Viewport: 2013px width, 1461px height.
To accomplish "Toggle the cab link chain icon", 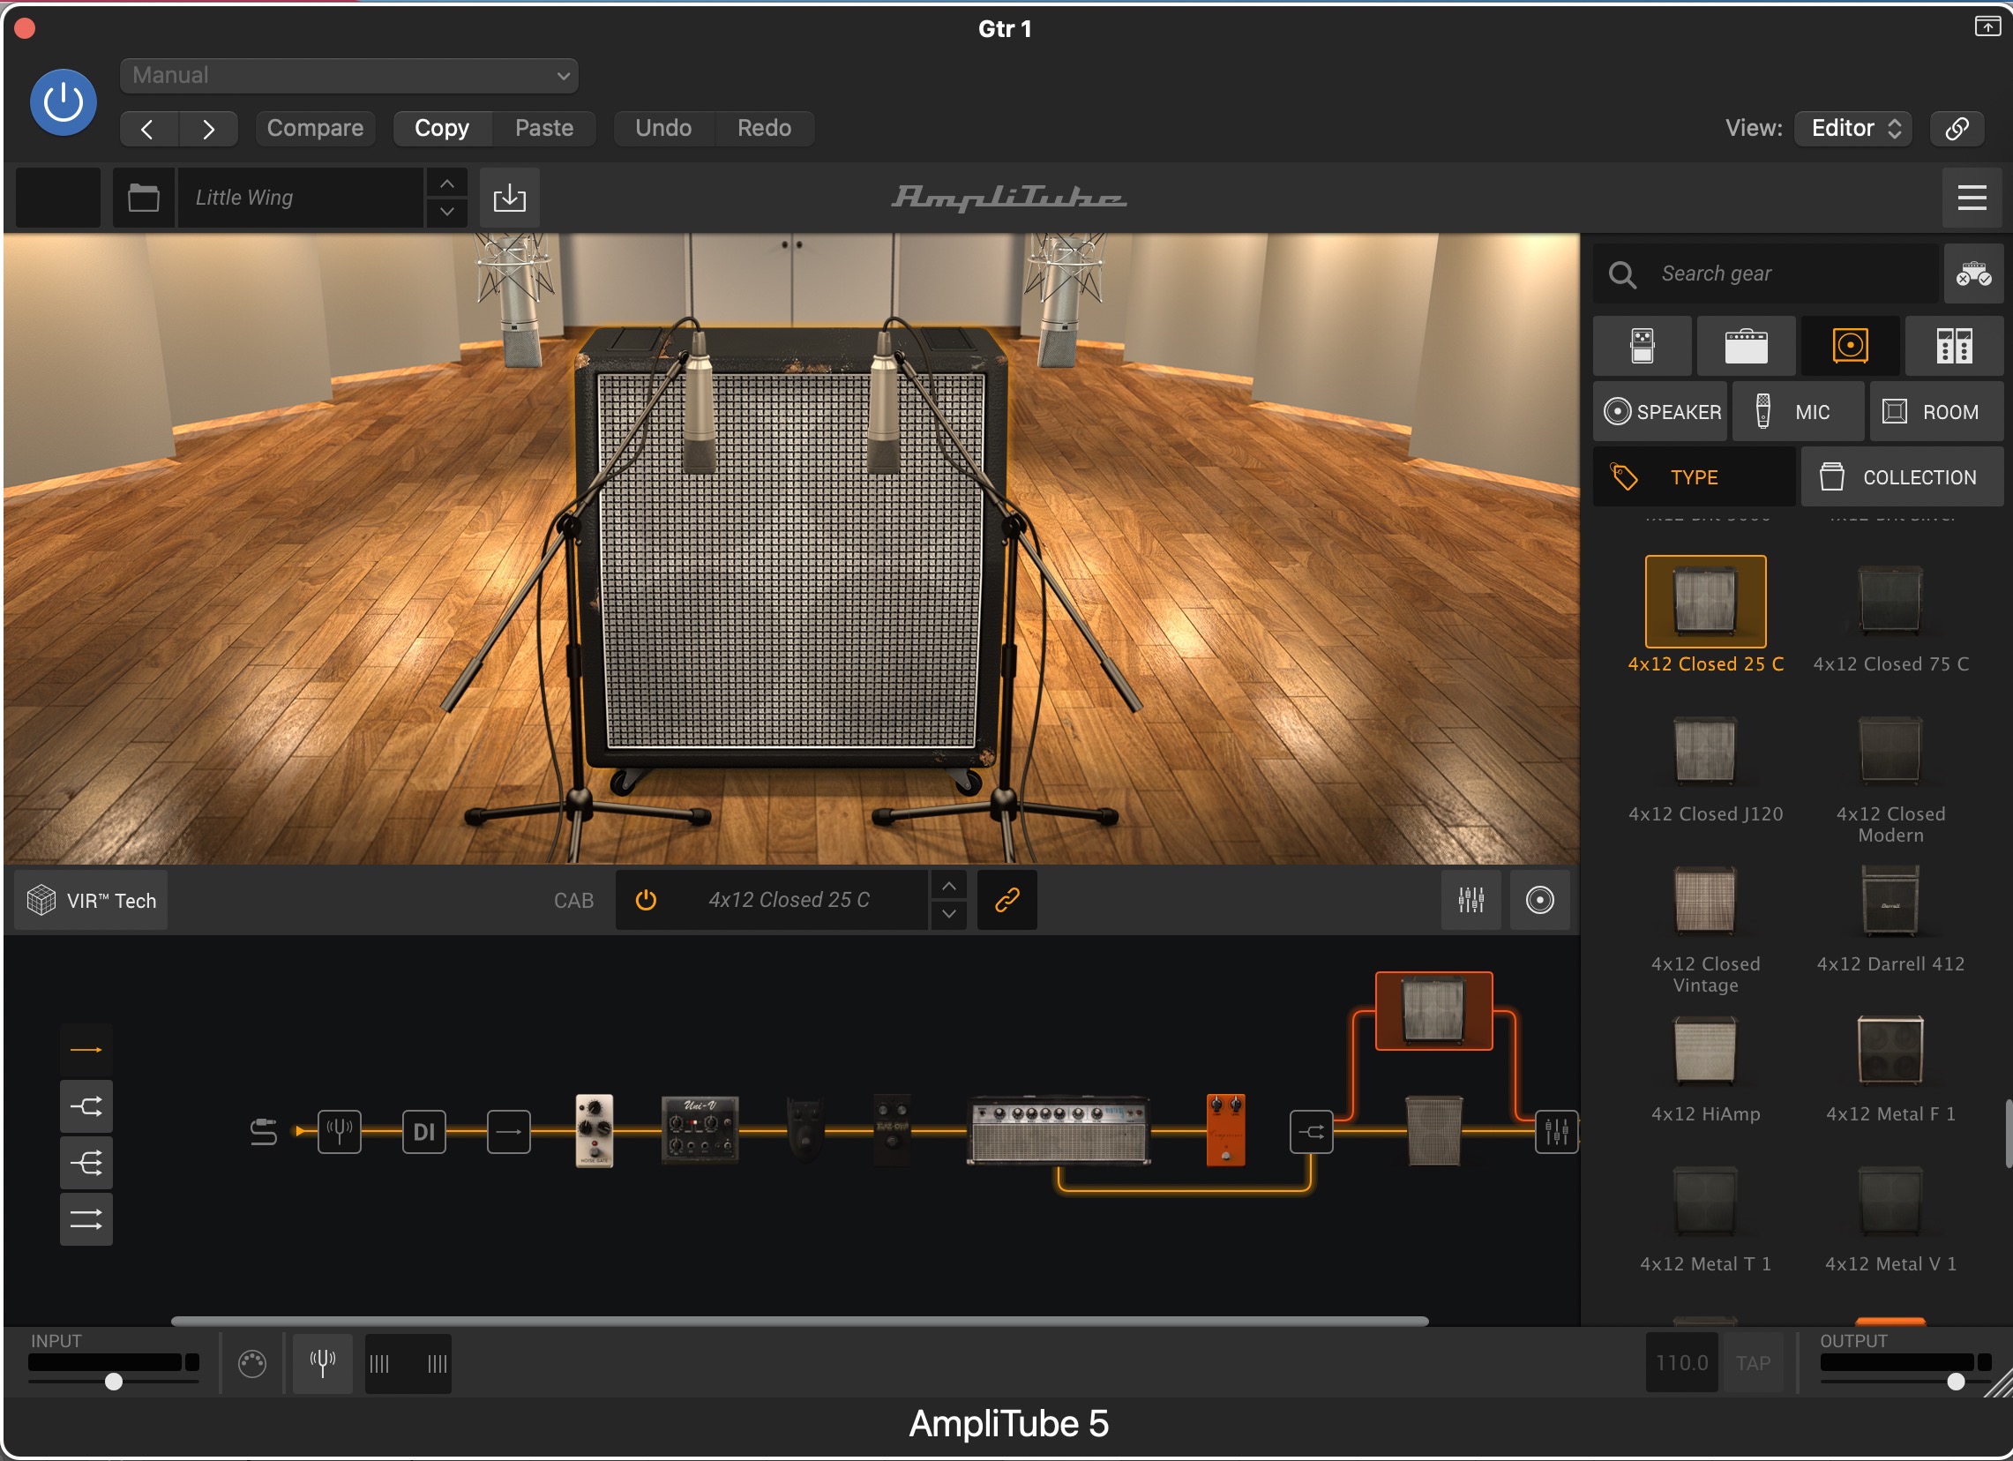I will pos(1006,900).
